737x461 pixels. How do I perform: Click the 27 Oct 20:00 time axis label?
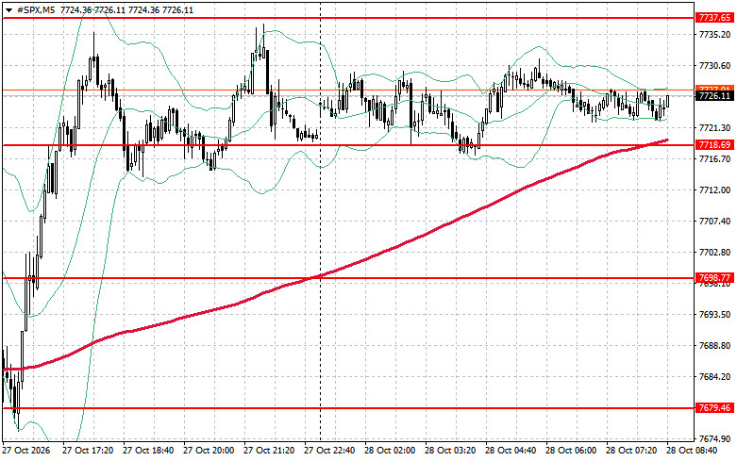tap(209, 451)
